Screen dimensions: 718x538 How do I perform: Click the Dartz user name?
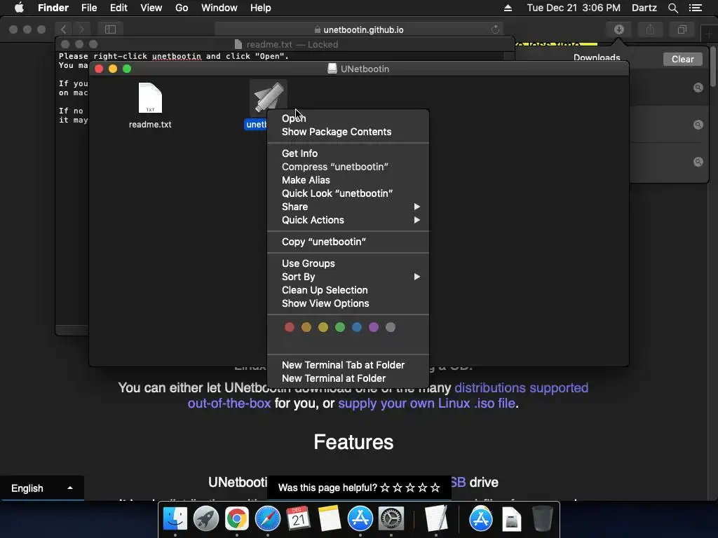click(644, 8)
